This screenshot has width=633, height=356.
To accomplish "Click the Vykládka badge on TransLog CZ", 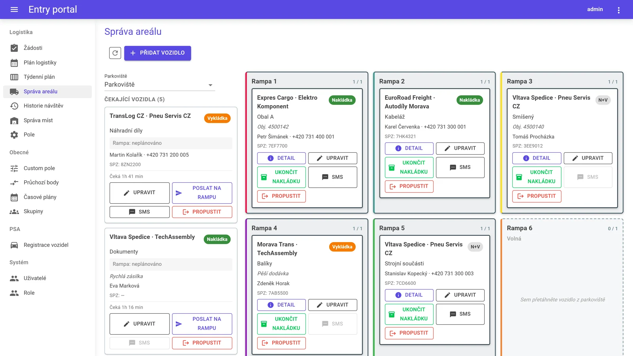I will [x=218, y=118].
